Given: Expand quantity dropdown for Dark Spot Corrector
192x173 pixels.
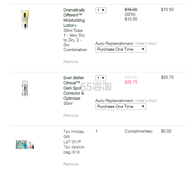Looking at the screenshot, I should [x=101, y=78].
